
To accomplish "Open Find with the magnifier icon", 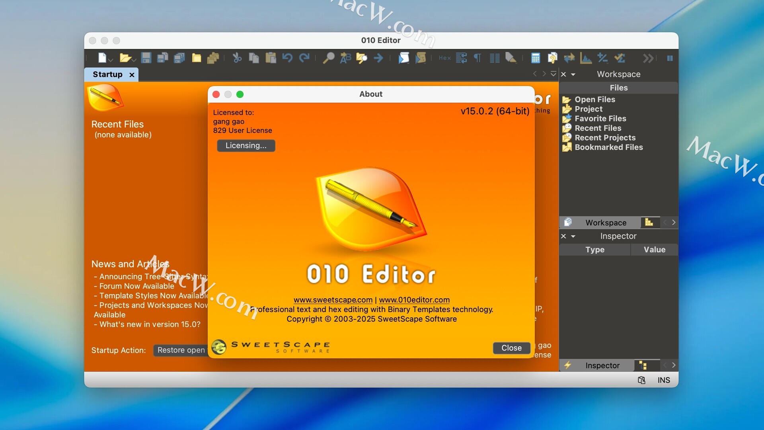I will click(328, 58).
